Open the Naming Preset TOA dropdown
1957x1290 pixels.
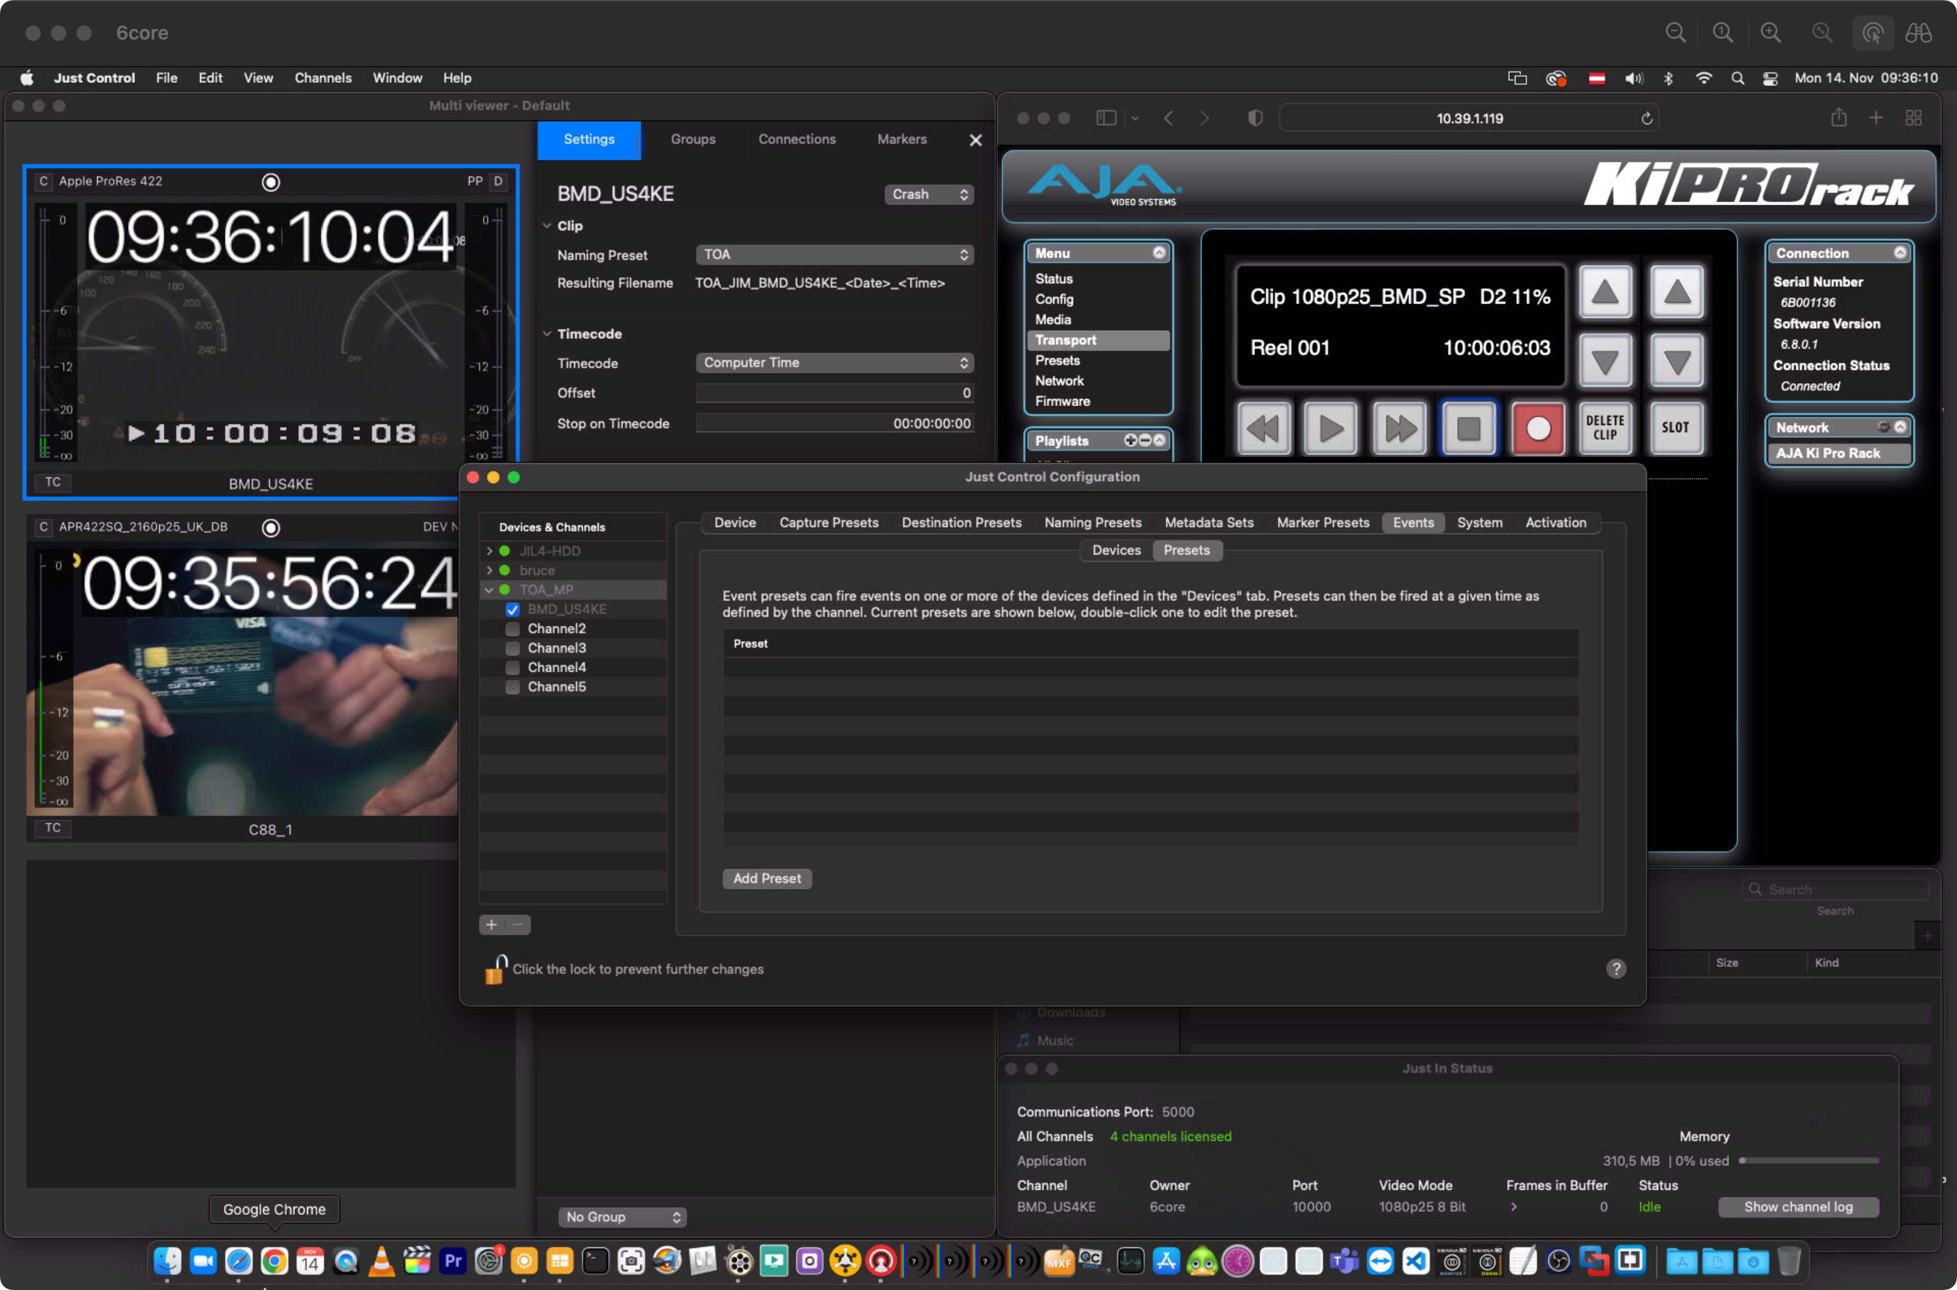834,254
